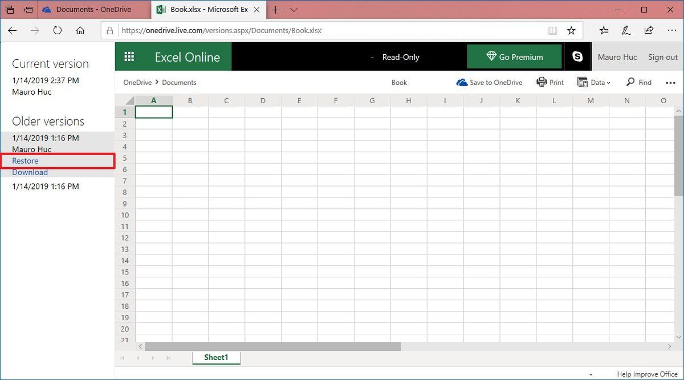Screen dimensions: 684x380
Task: Open the reading view book icon
Action: point(552,30)
